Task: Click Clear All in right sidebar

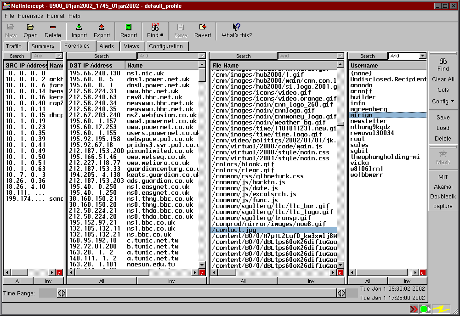Action: click(x=443, y=79)
